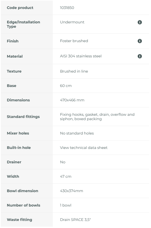This screenshot has width=151, height=228.
Task: Click the Drainer label
Action: point(14,162)
